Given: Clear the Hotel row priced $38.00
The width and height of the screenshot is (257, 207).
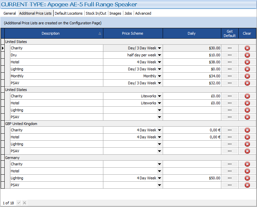Looking at the screenshot, I should click(x=247, y=62).
